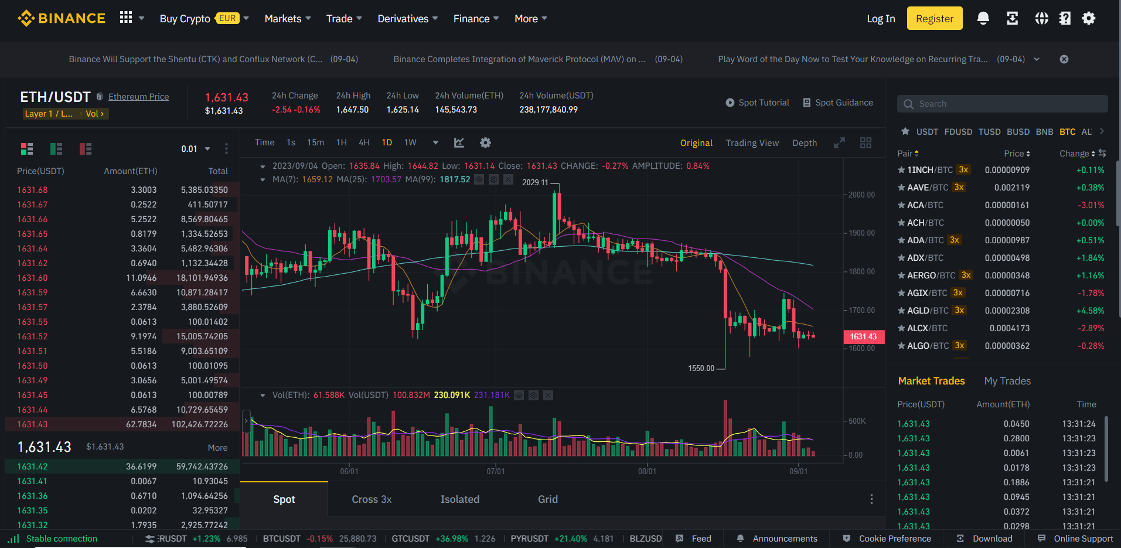Favorite the ADA/BTC pair

coord(901,240)
